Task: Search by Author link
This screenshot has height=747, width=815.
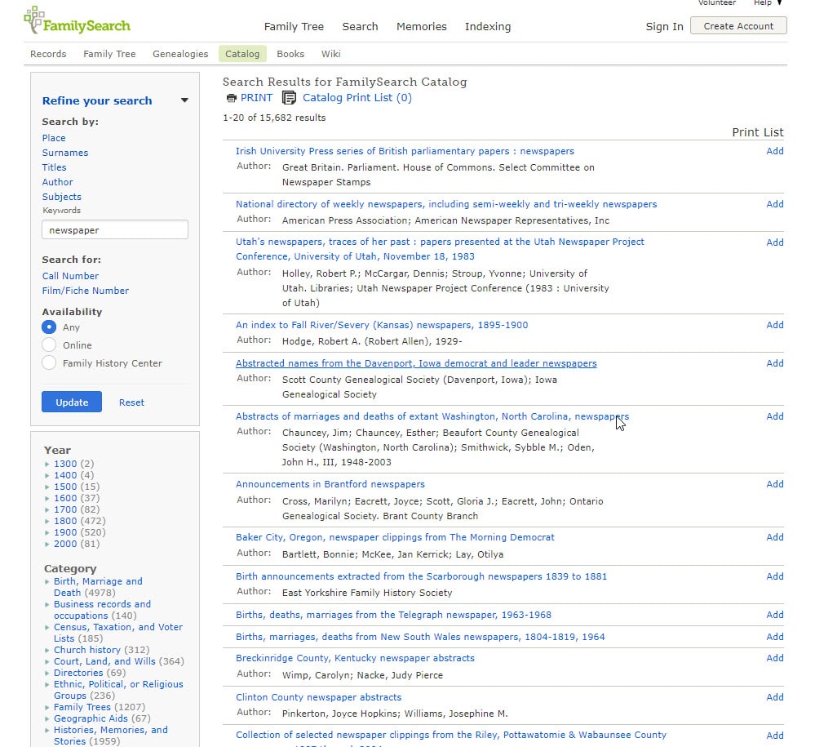Action: coord(57,182)
